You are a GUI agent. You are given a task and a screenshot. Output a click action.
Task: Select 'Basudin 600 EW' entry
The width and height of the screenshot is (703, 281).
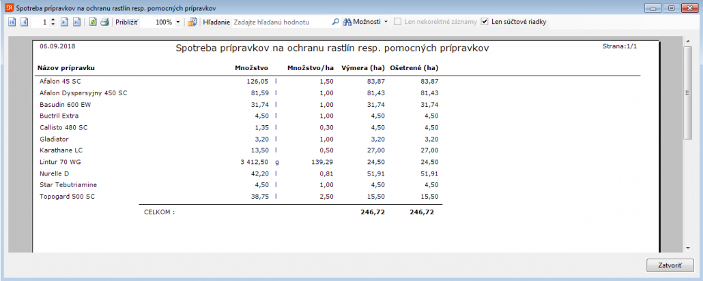tap(66, 105)
